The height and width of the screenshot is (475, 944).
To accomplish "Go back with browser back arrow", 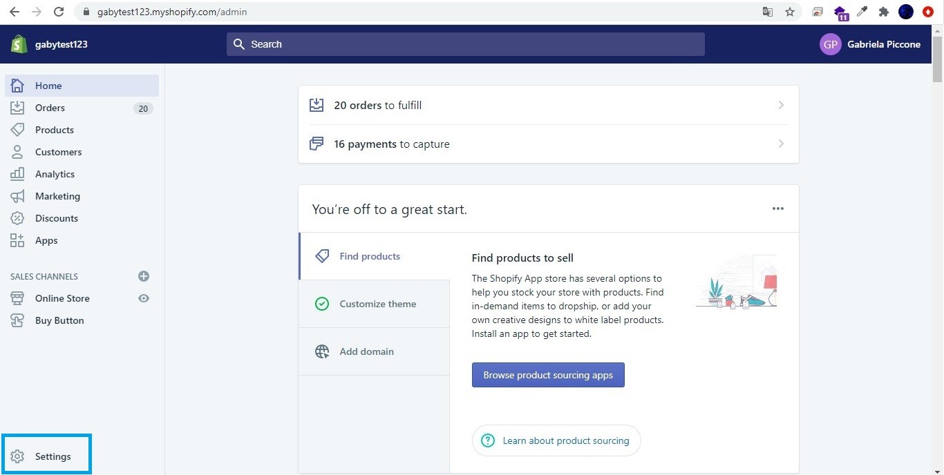I will pyautogui.click(x=14, y=12).
